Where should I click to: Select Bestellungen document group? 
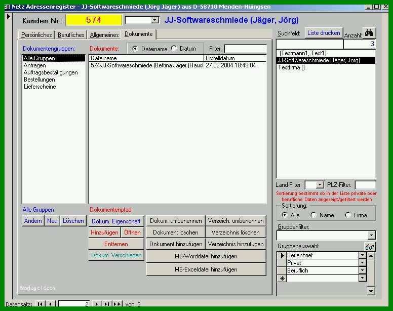(54, 80)
